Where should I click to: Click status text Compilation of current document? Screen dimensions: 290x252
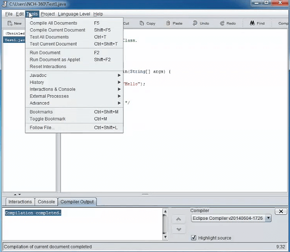pyautogui.click(x=48, y=247)
